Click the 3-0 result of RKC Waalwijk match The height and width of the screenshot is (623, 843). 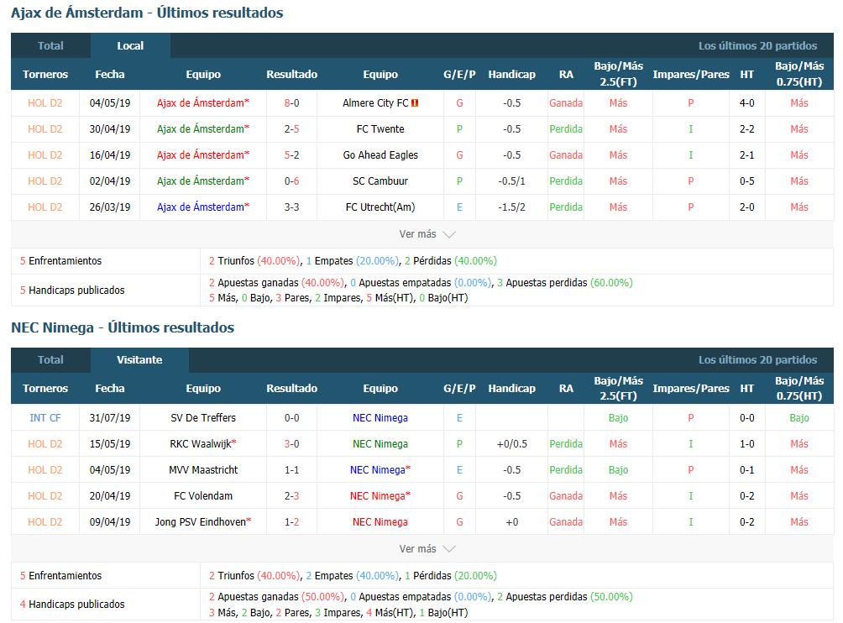pos(292,444)
